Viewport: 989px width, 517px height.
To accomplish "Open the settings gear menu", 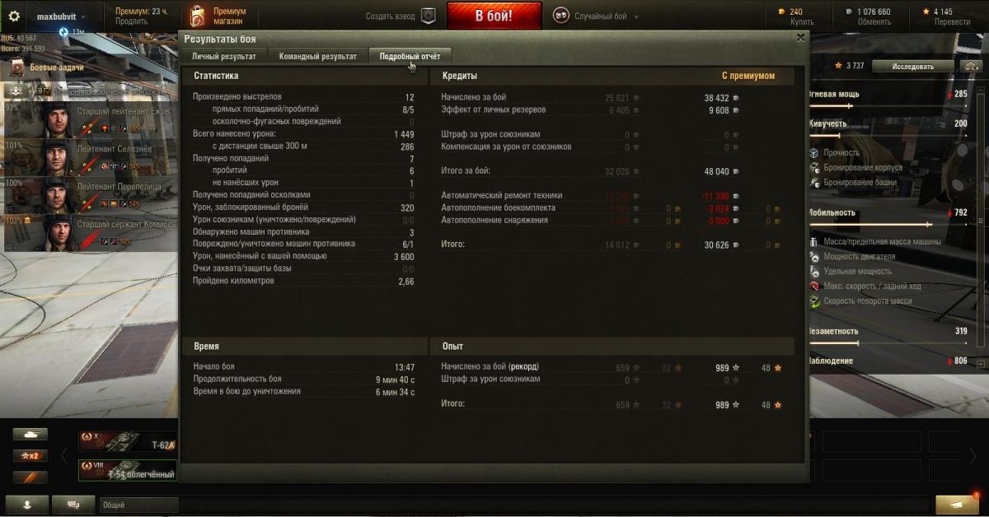I will click(13, 16).
